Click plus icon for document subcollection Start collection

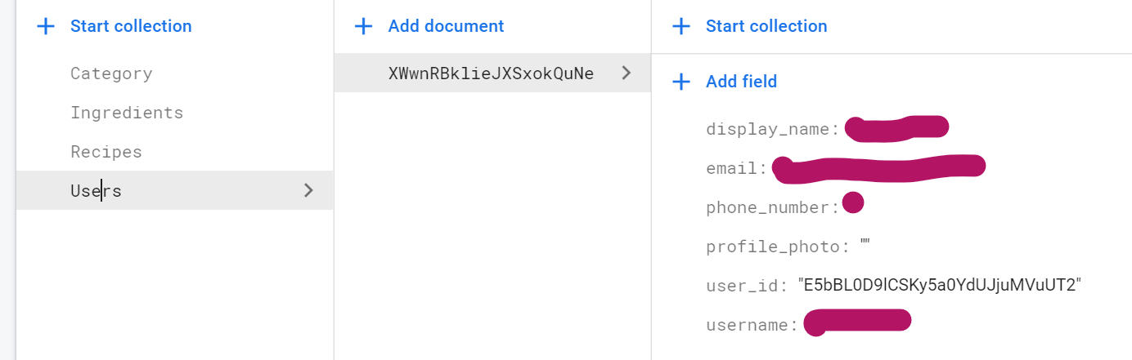(x=681, y=26)
